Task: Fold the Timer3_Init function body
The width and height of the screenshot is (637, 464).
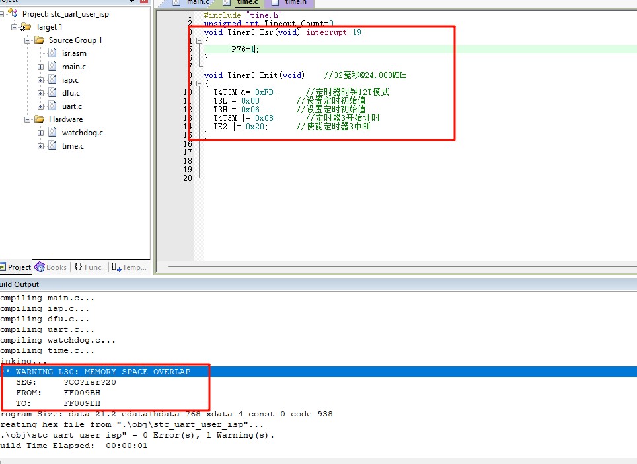Action: pyautogui.click(x=199, y=84)
